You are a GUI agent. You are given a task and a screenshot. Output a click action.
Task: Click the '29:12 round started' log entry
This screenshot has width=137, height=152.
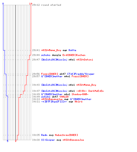point(47,5)
